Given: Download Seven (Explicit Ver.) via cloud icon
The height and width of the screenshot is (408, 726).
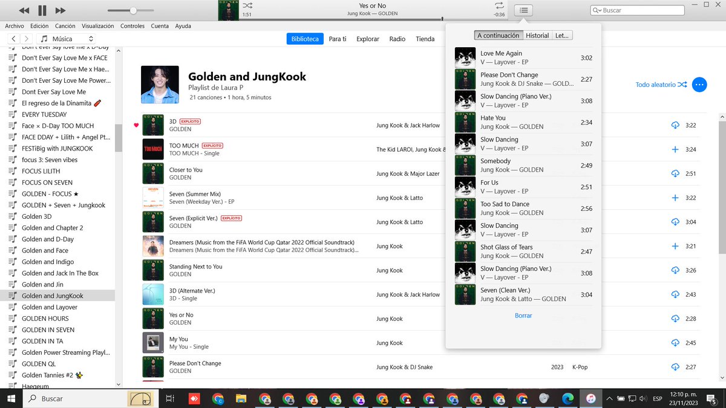Looking at the screenshot, I should coord(675,222).
